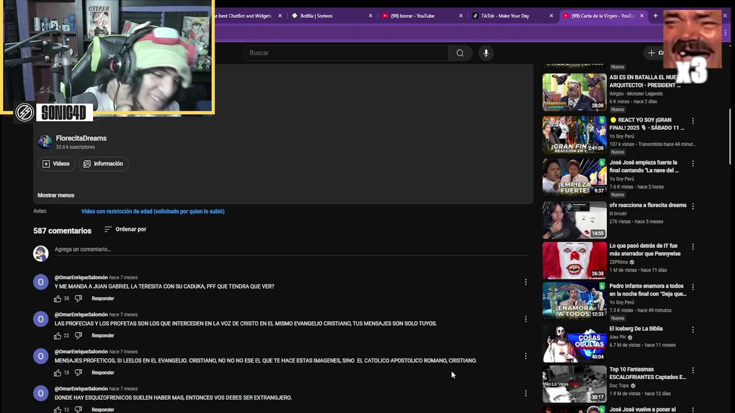Open 'Top 10 Fantasmas ESCALOFRIANTES' thumbnail
735x413 pixels.
(574, 383)
